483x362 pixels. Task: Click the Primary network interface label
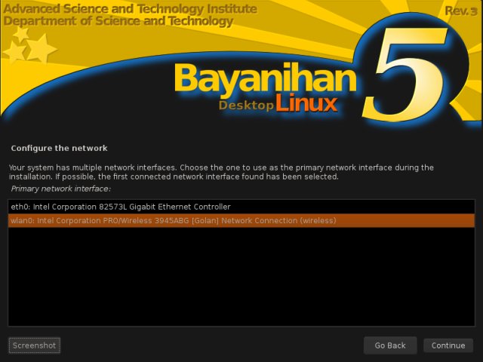pos(60,188)
